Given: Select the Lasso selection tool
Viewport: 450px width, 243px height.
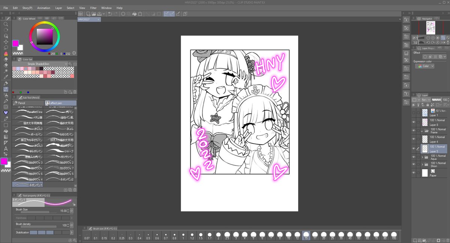Looking at the screenshot, I should 6,48.
